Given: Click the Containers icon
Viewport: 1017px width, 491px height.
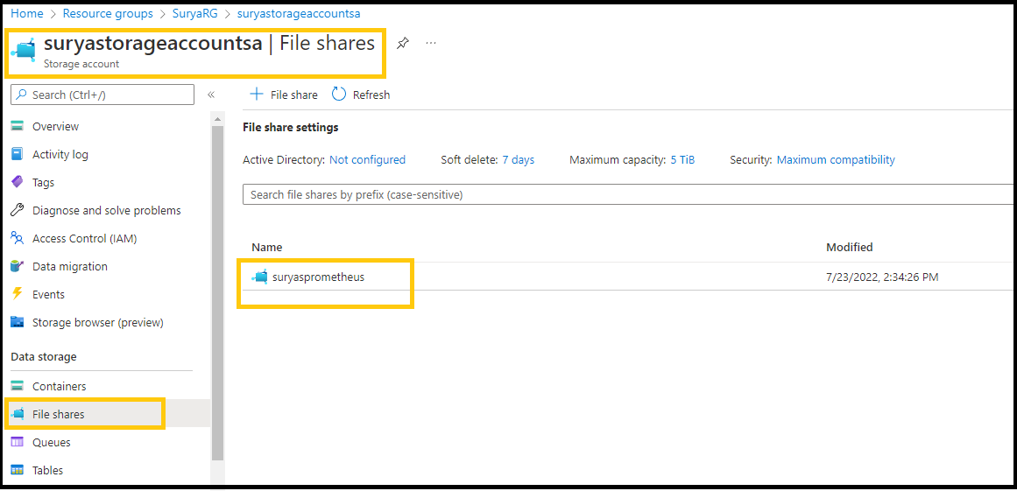Looking at the screenshot, I should click(18, 386).
